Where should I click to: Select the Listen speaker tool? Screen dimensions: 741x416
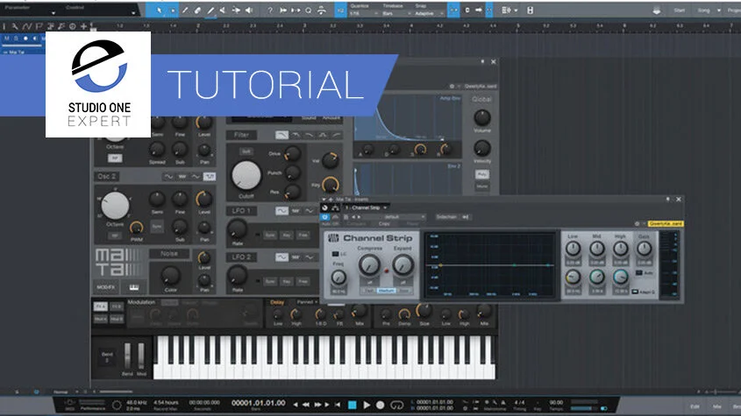point(249,11)
